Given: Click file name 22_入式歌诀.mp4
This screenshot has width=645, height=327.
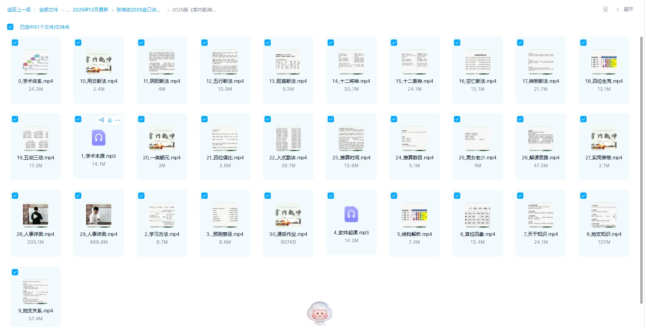Looking at the screenshot, I should (288, 158).
